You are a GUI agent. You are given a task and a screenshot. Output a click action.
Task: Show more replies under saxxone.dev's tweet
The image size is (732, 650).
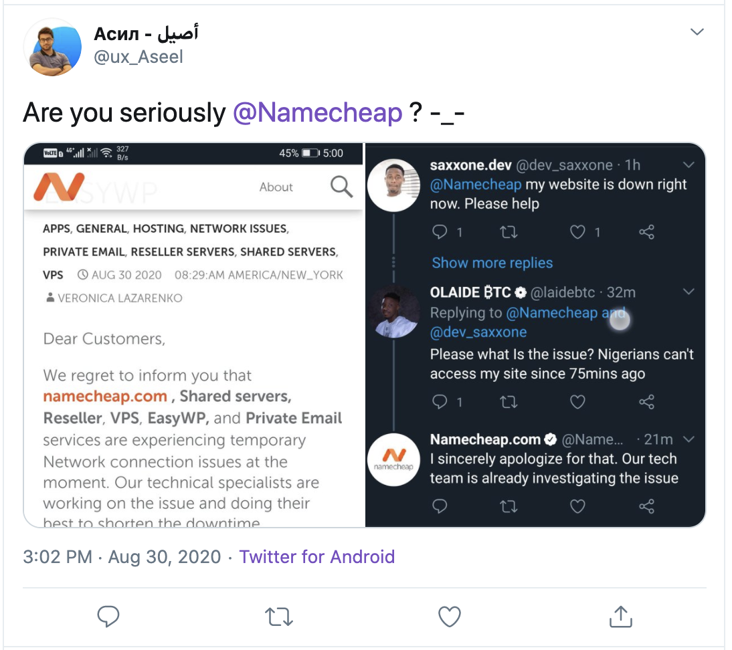[x=492, y=262]
